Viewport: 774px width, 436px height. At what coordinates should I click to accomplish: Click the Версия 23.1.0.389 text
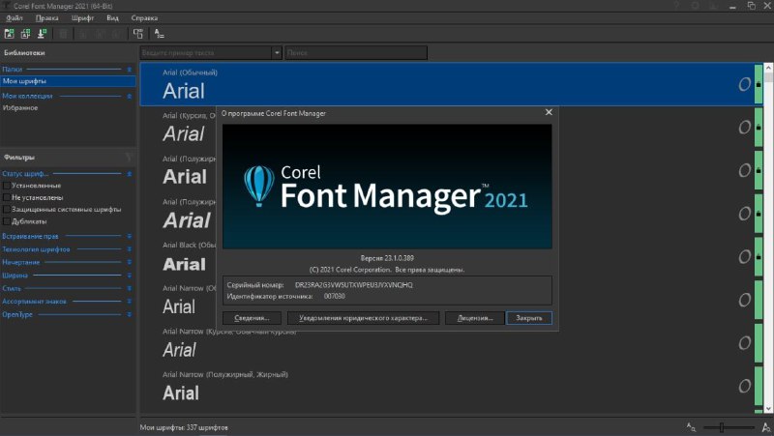pyautogui.click(x=387, y=258)
